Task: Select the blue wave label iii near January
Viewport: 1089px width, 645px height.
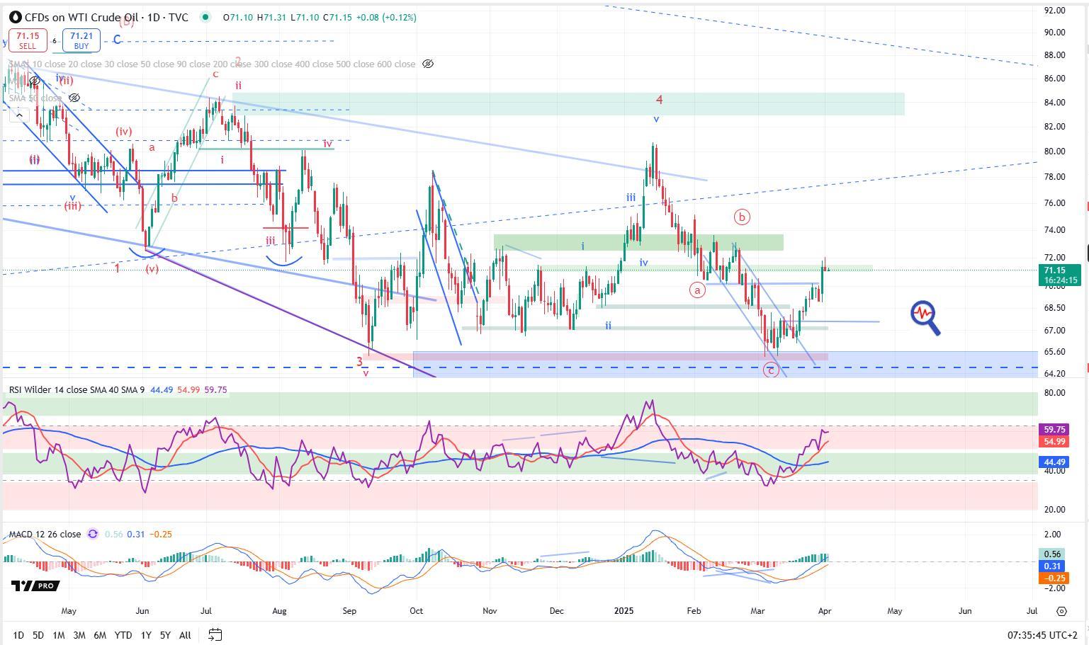Action: coord(631,198)
